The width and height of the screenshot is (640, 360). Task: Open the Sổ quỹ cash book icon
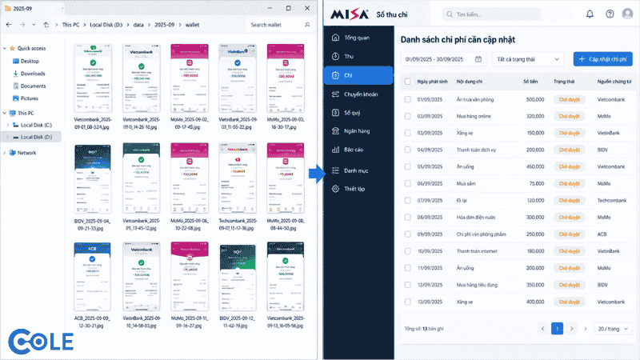click(x=335, y=113)
